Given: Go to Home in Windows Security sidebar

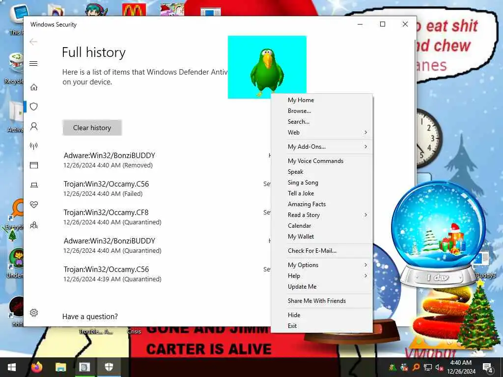Looking at the screenshot, I should pyautogui.click(x=34, y=87).
